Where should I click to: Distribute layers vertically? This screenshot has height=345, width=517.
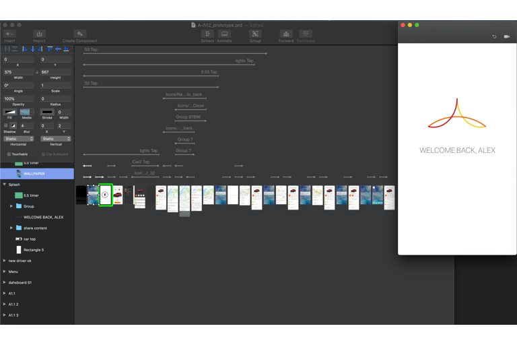coord(15,49)
